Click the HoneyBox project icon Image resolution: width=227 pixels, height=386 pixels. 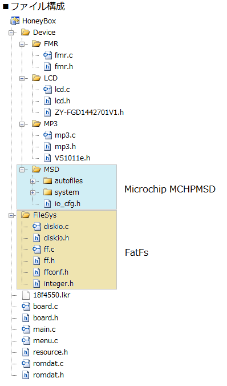tap(15, 21)
